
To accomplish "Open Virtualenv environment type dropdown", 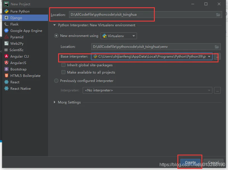I will 119,36.
